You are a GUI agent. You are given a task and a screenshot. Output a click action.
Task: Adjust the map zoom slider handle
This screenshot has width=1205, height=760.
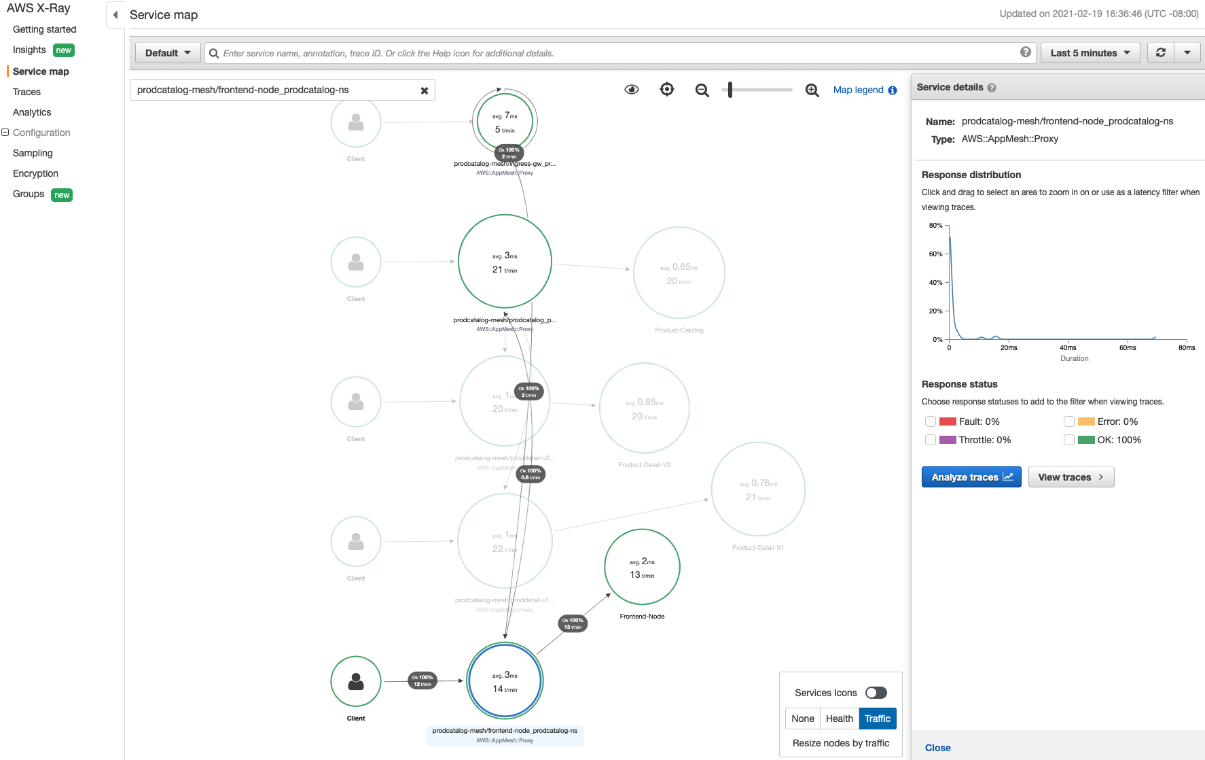(x=730, y=90)
